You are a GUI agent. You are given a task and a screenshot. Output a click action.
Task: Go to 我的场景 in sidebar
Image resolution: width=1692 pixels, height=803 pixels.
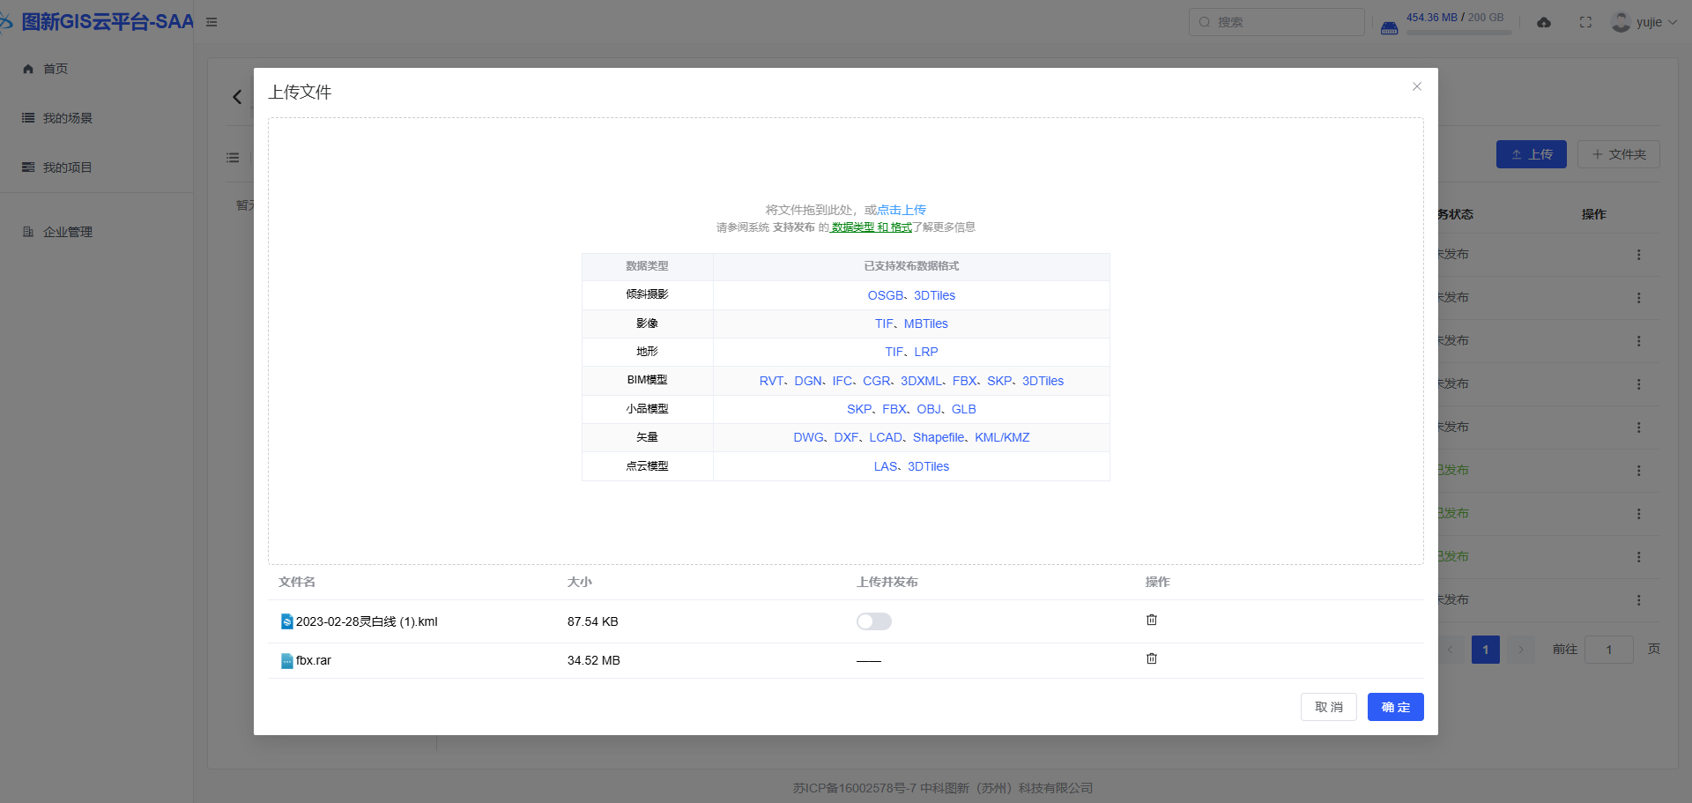point(68,118)
